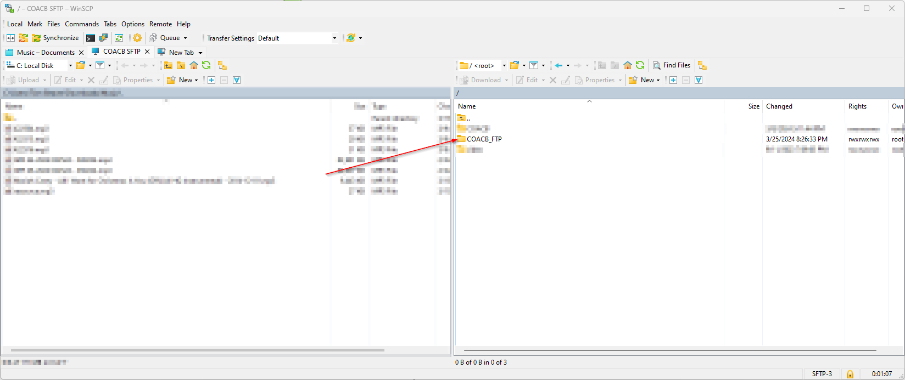Show remote directory tree icon
This screenshot has height=380, width=905.
(702, 65)
